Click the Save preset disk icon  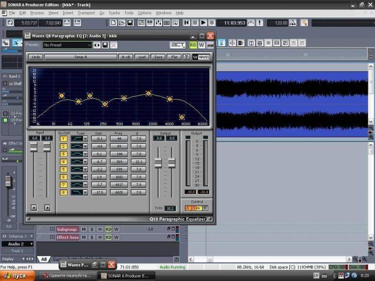point(105,45)
